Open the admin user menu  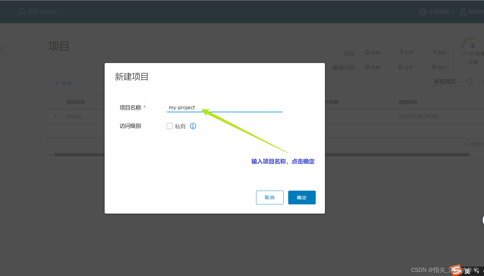[x=476, y=12]
